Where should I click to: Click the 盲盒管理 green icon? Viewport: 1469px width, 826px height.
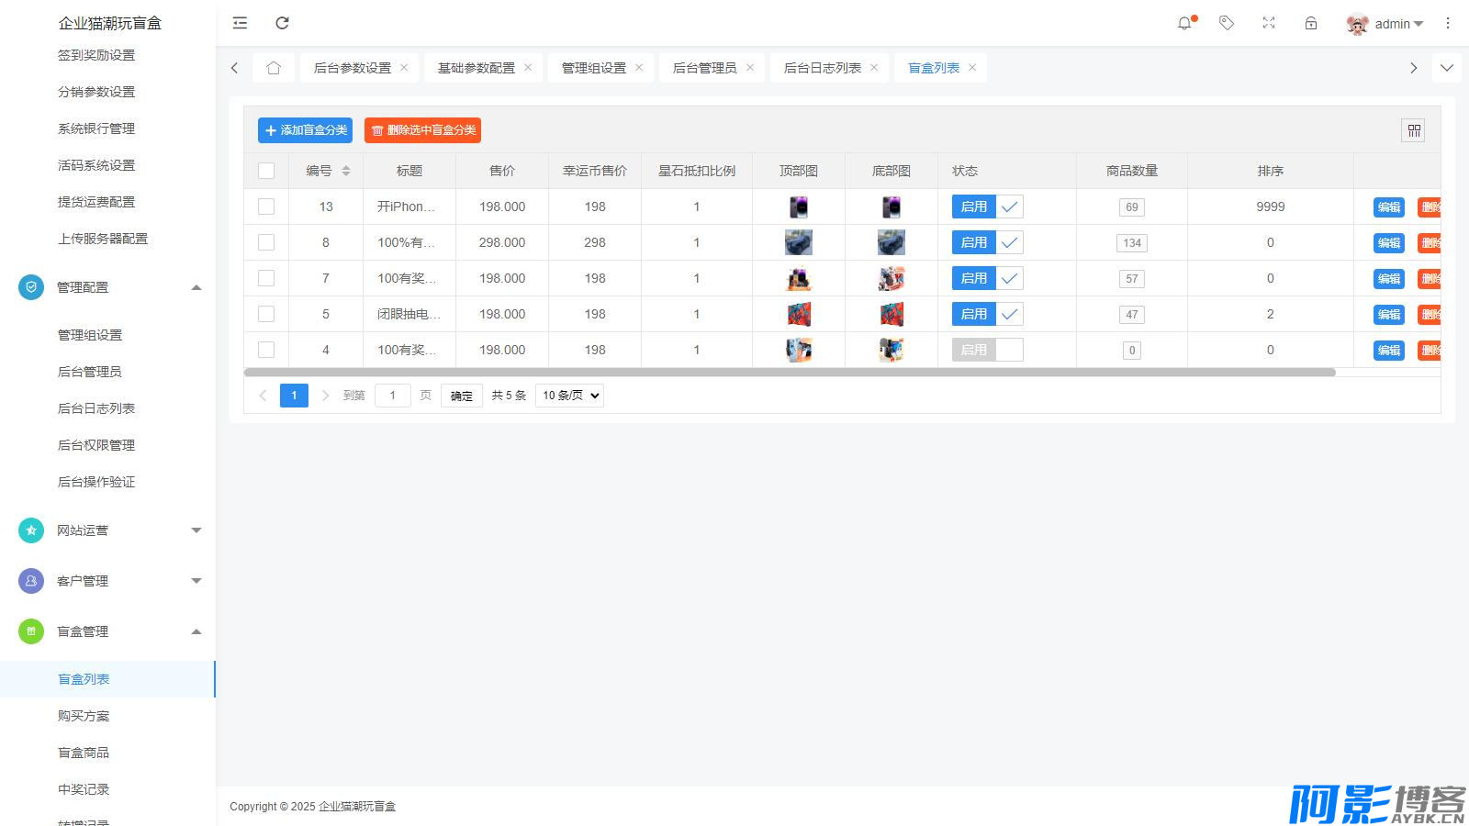(31, 631)
